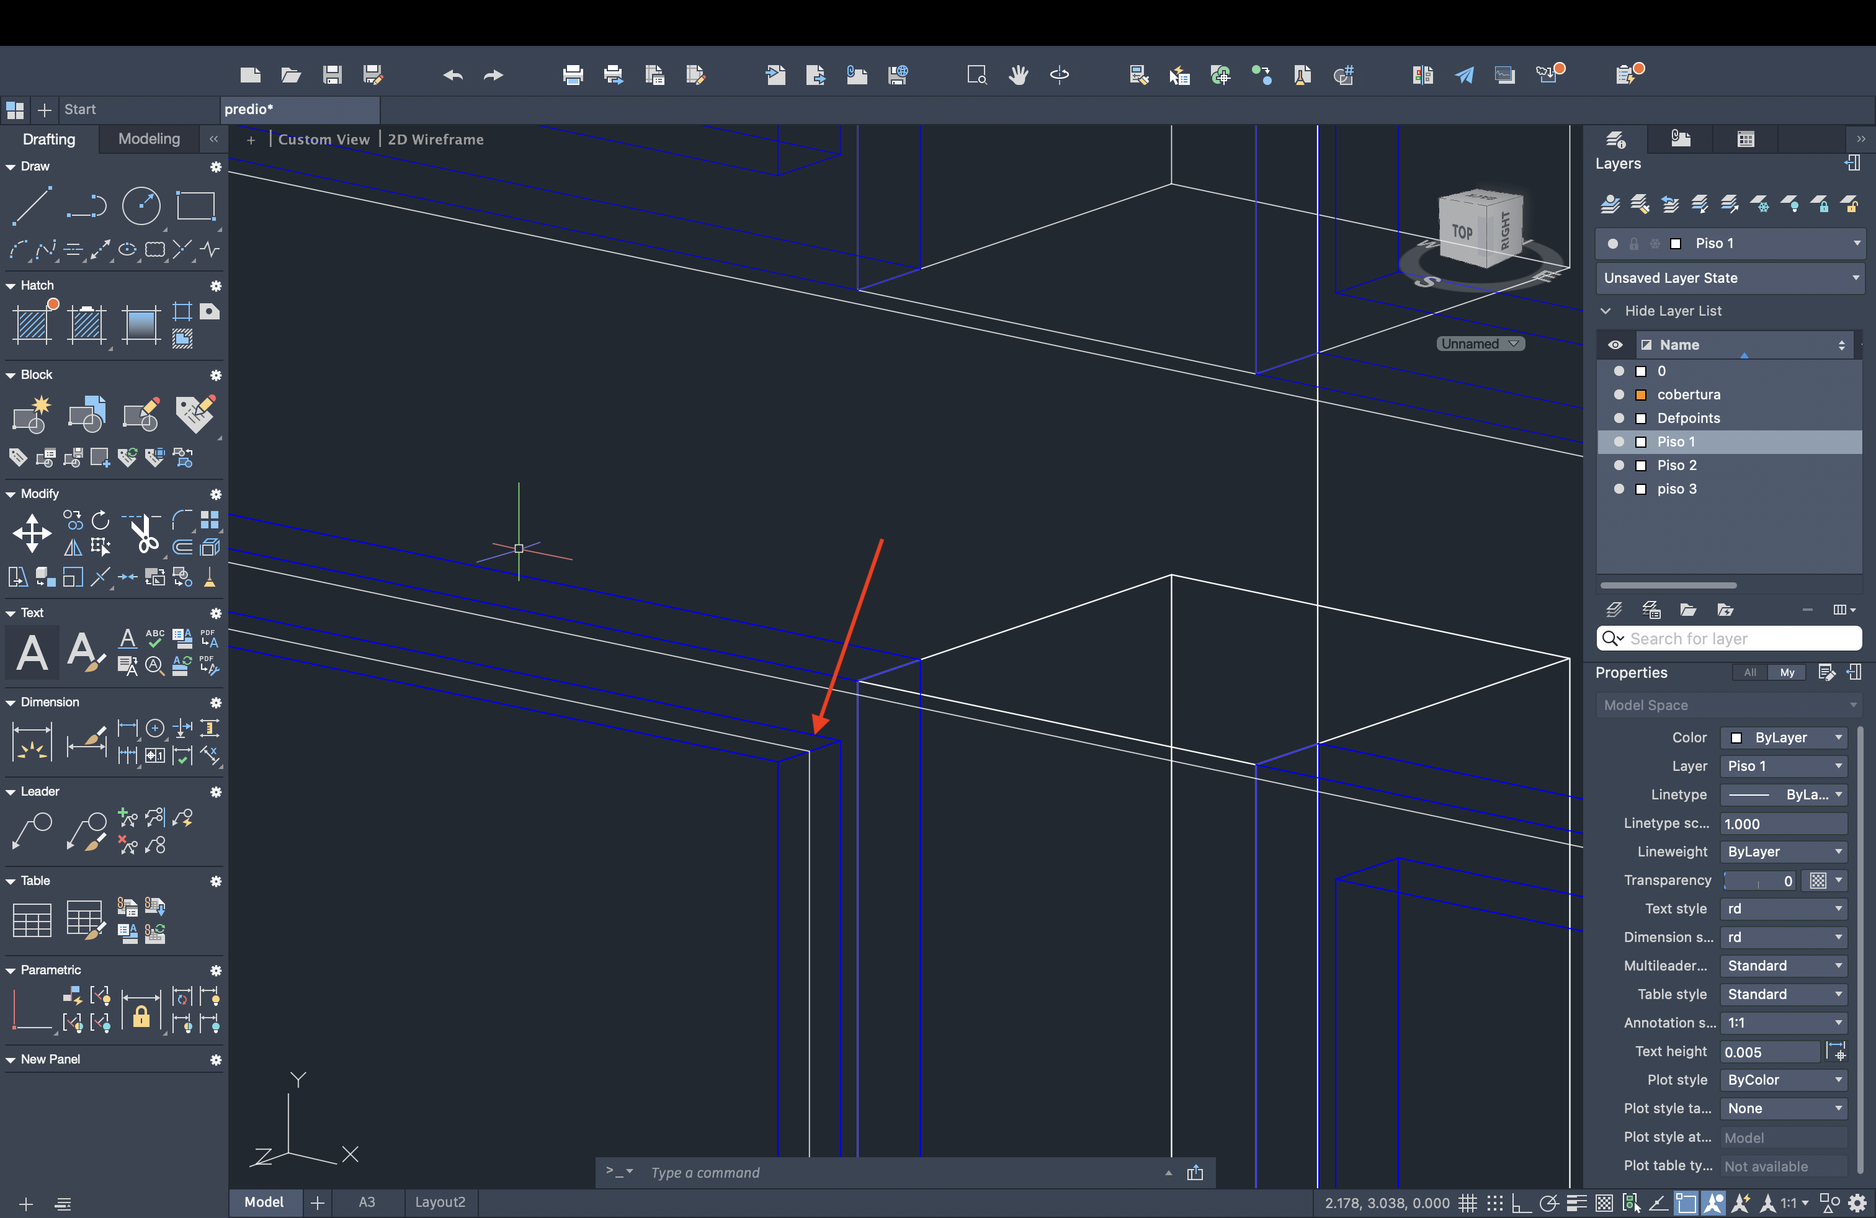Open the Layout2 tab
This screenshot has height=1218, width=1876.
point(440,1202)
